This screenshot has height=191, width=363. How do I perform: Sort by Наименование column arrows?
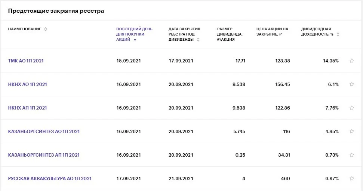[x=46, y=29]
